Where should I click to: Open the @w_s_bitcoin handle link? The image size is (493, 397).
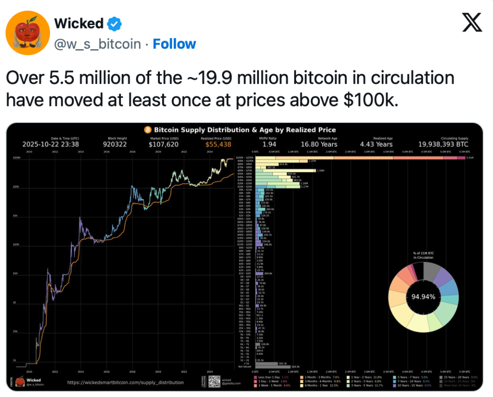point(98,44)
